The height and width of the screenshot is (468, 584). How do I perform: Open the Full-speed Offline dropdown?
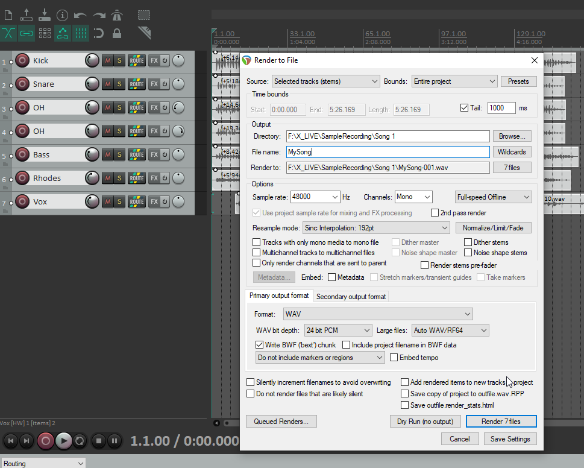pyautogui.click(x=493, y=197)
